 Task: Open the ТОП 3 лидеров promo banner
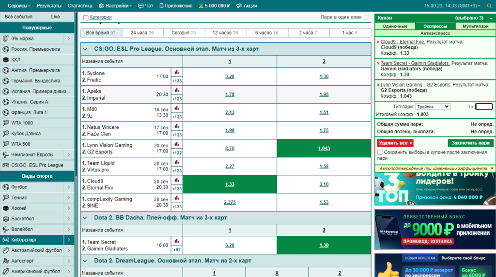pos(435,189)
